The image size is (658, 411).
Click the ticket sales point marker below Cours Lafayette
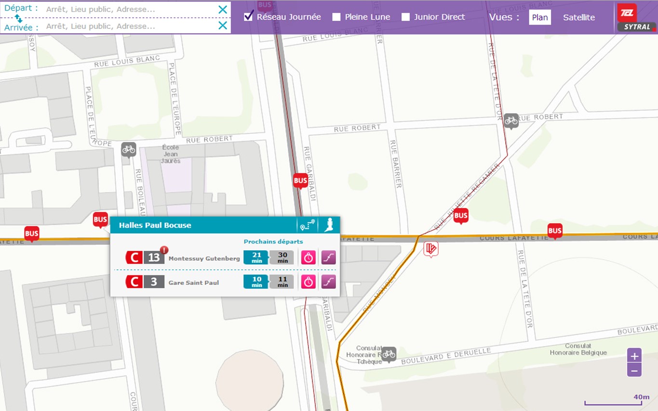[x=431, y=249]
